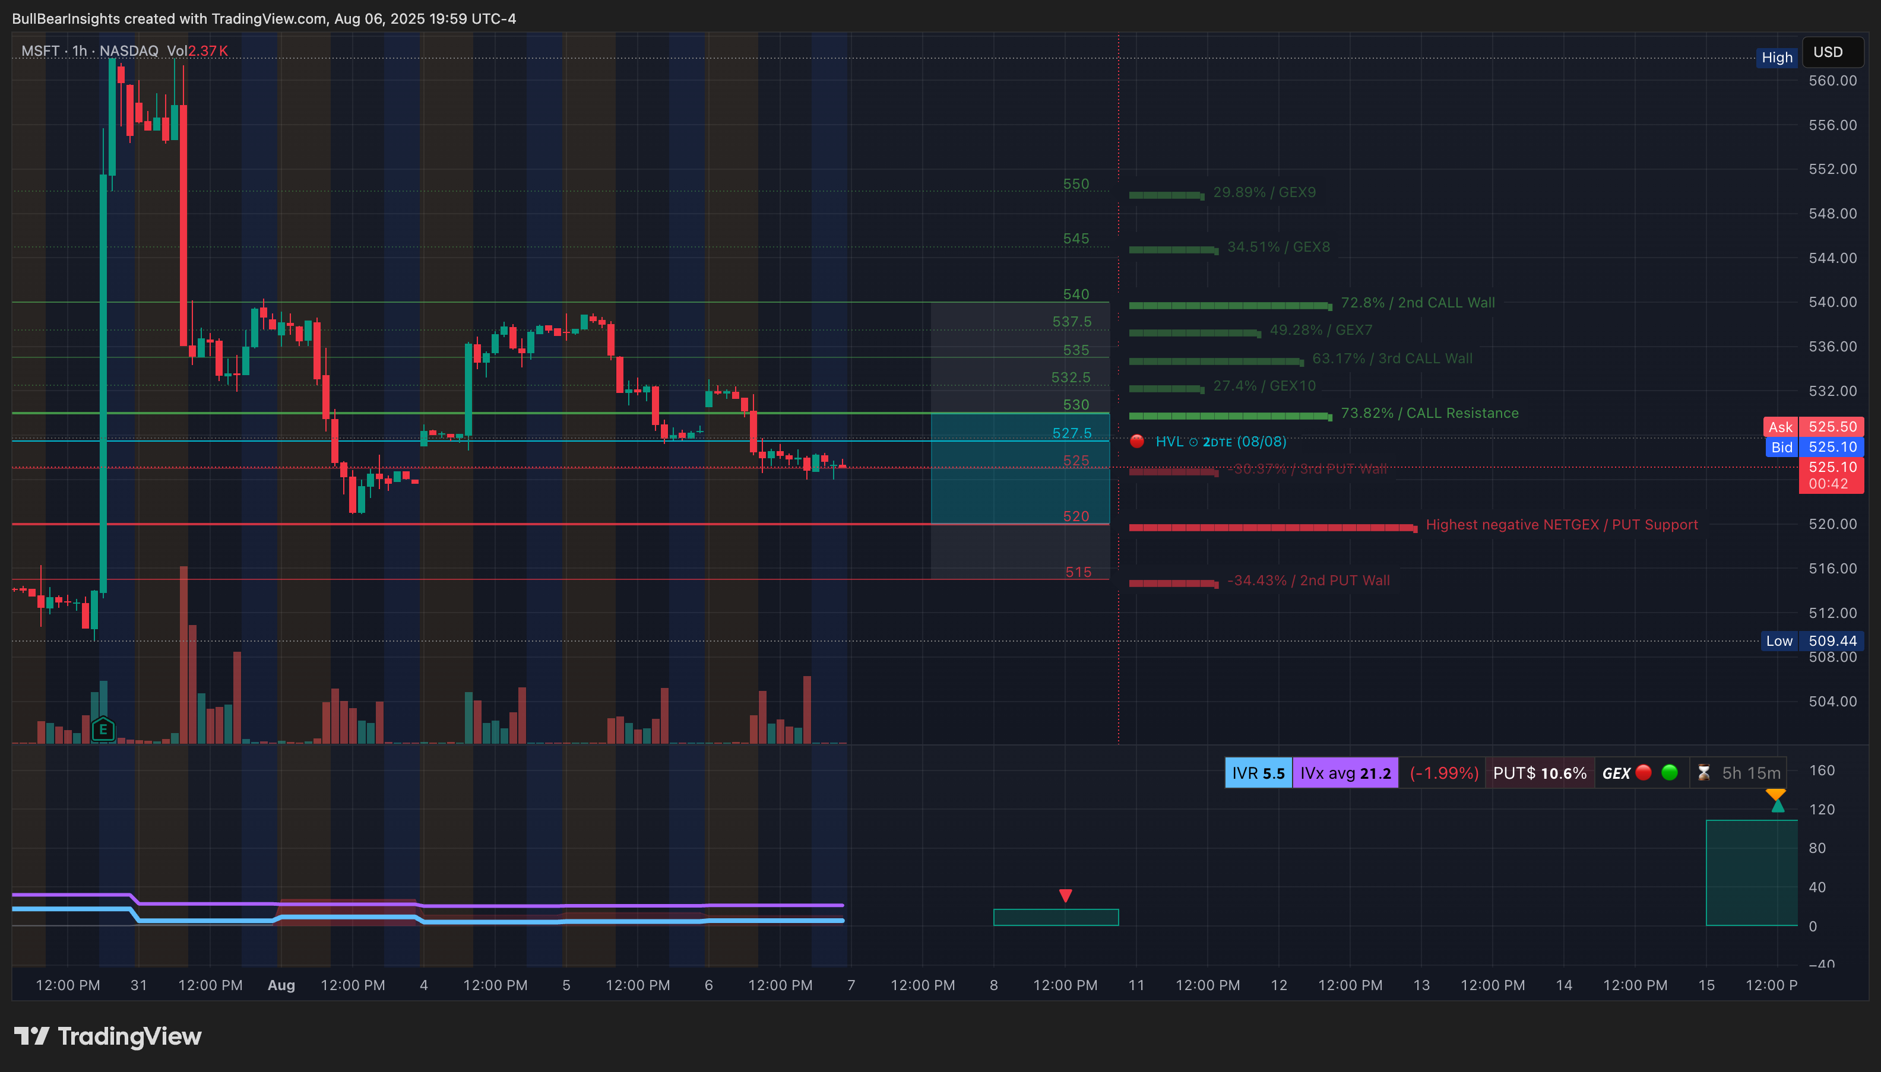Click the 29.89% / GEX9 label

pyautogui.click(x=1264, y=192)
